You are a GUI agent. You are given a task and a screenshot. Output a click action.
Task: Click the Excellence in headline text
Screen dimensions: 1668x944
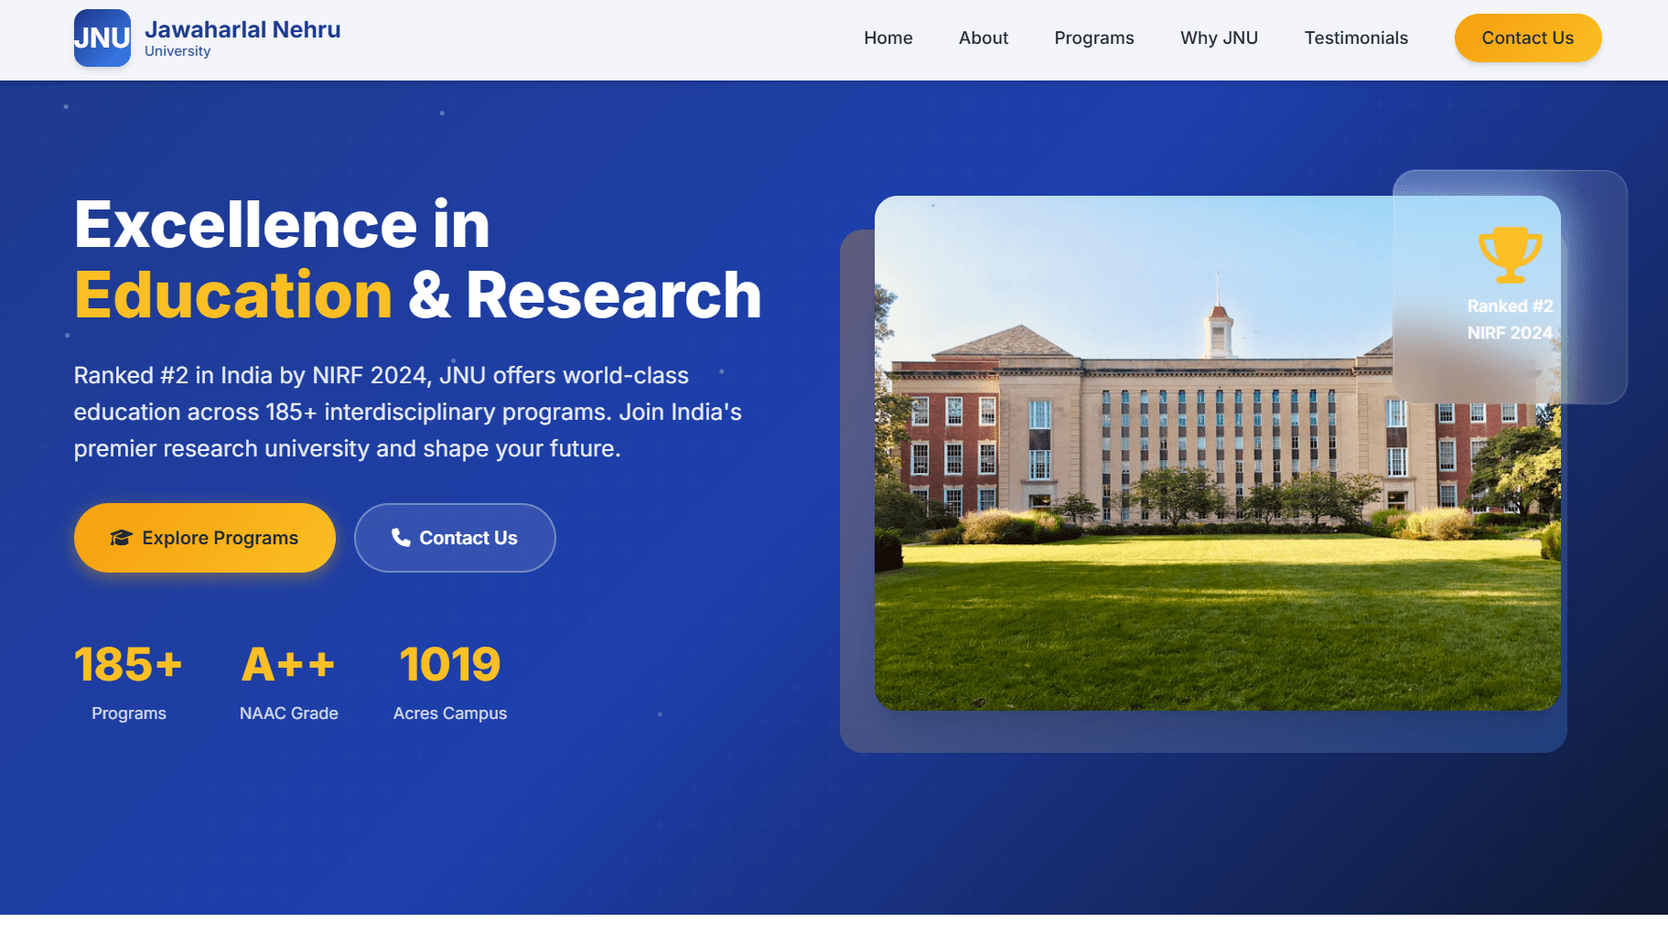282,224
